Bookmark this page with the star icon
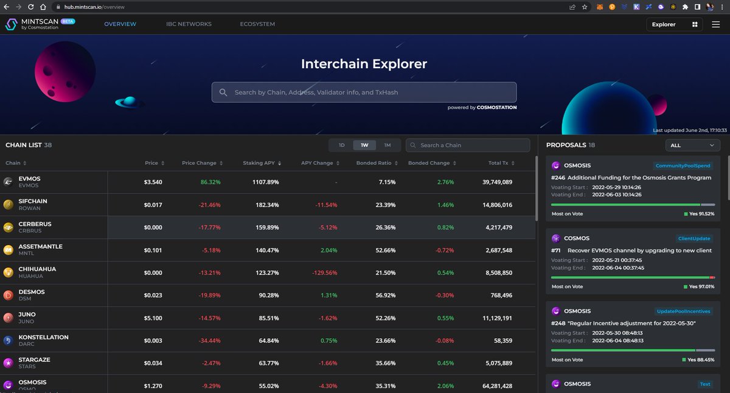The width and height of the screenshot is (730, 393). [x=585, y=7]
